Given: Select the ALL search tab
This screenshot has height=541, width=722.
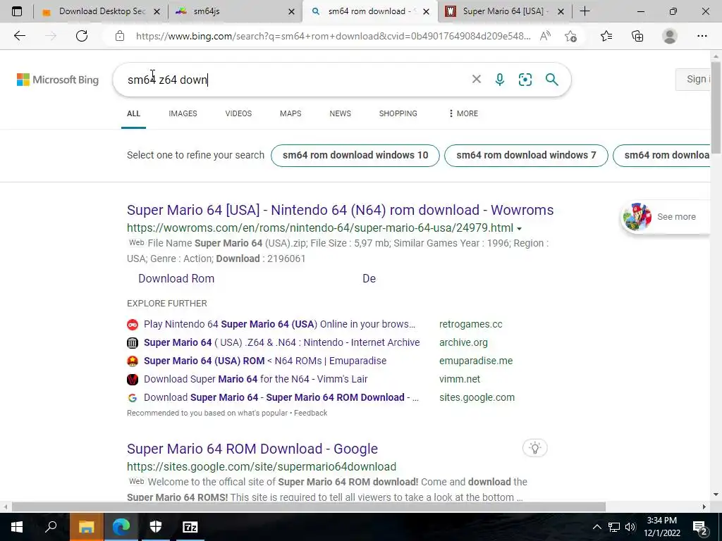Looking at the screenshot, I should pyautogui.click(x=133, y=113).
